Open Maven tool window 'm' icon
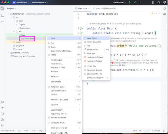Image resolution: width=168 pixels, height=134 pixels. [165, 14]
